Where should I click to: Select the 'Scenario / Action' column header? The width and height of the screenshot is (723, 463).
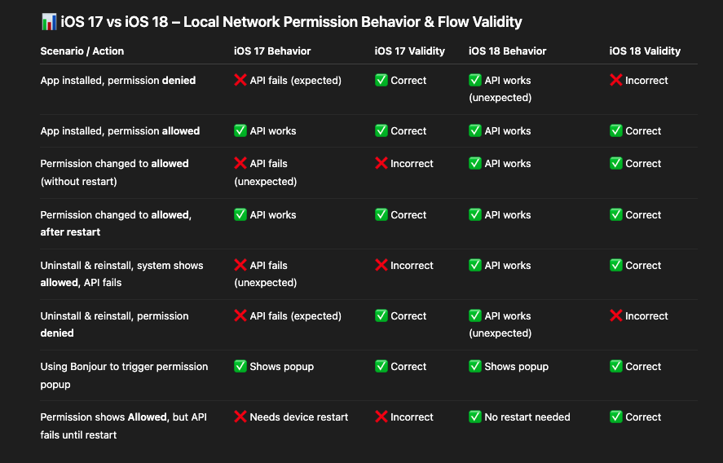point(82,51)
